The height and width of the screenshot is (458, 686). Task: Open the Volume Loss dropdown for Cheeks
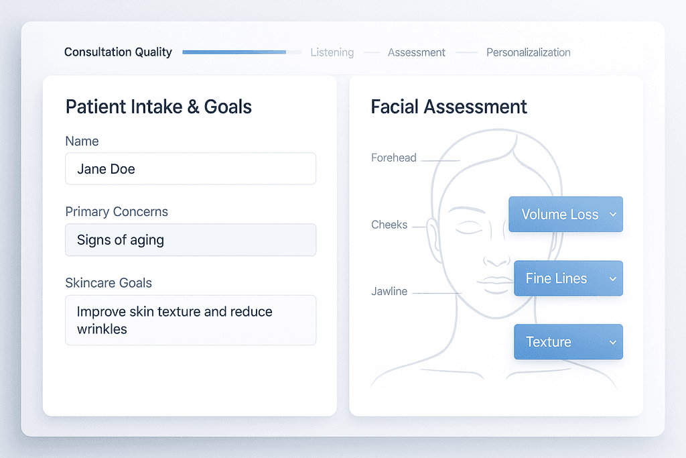click(565, 214)
